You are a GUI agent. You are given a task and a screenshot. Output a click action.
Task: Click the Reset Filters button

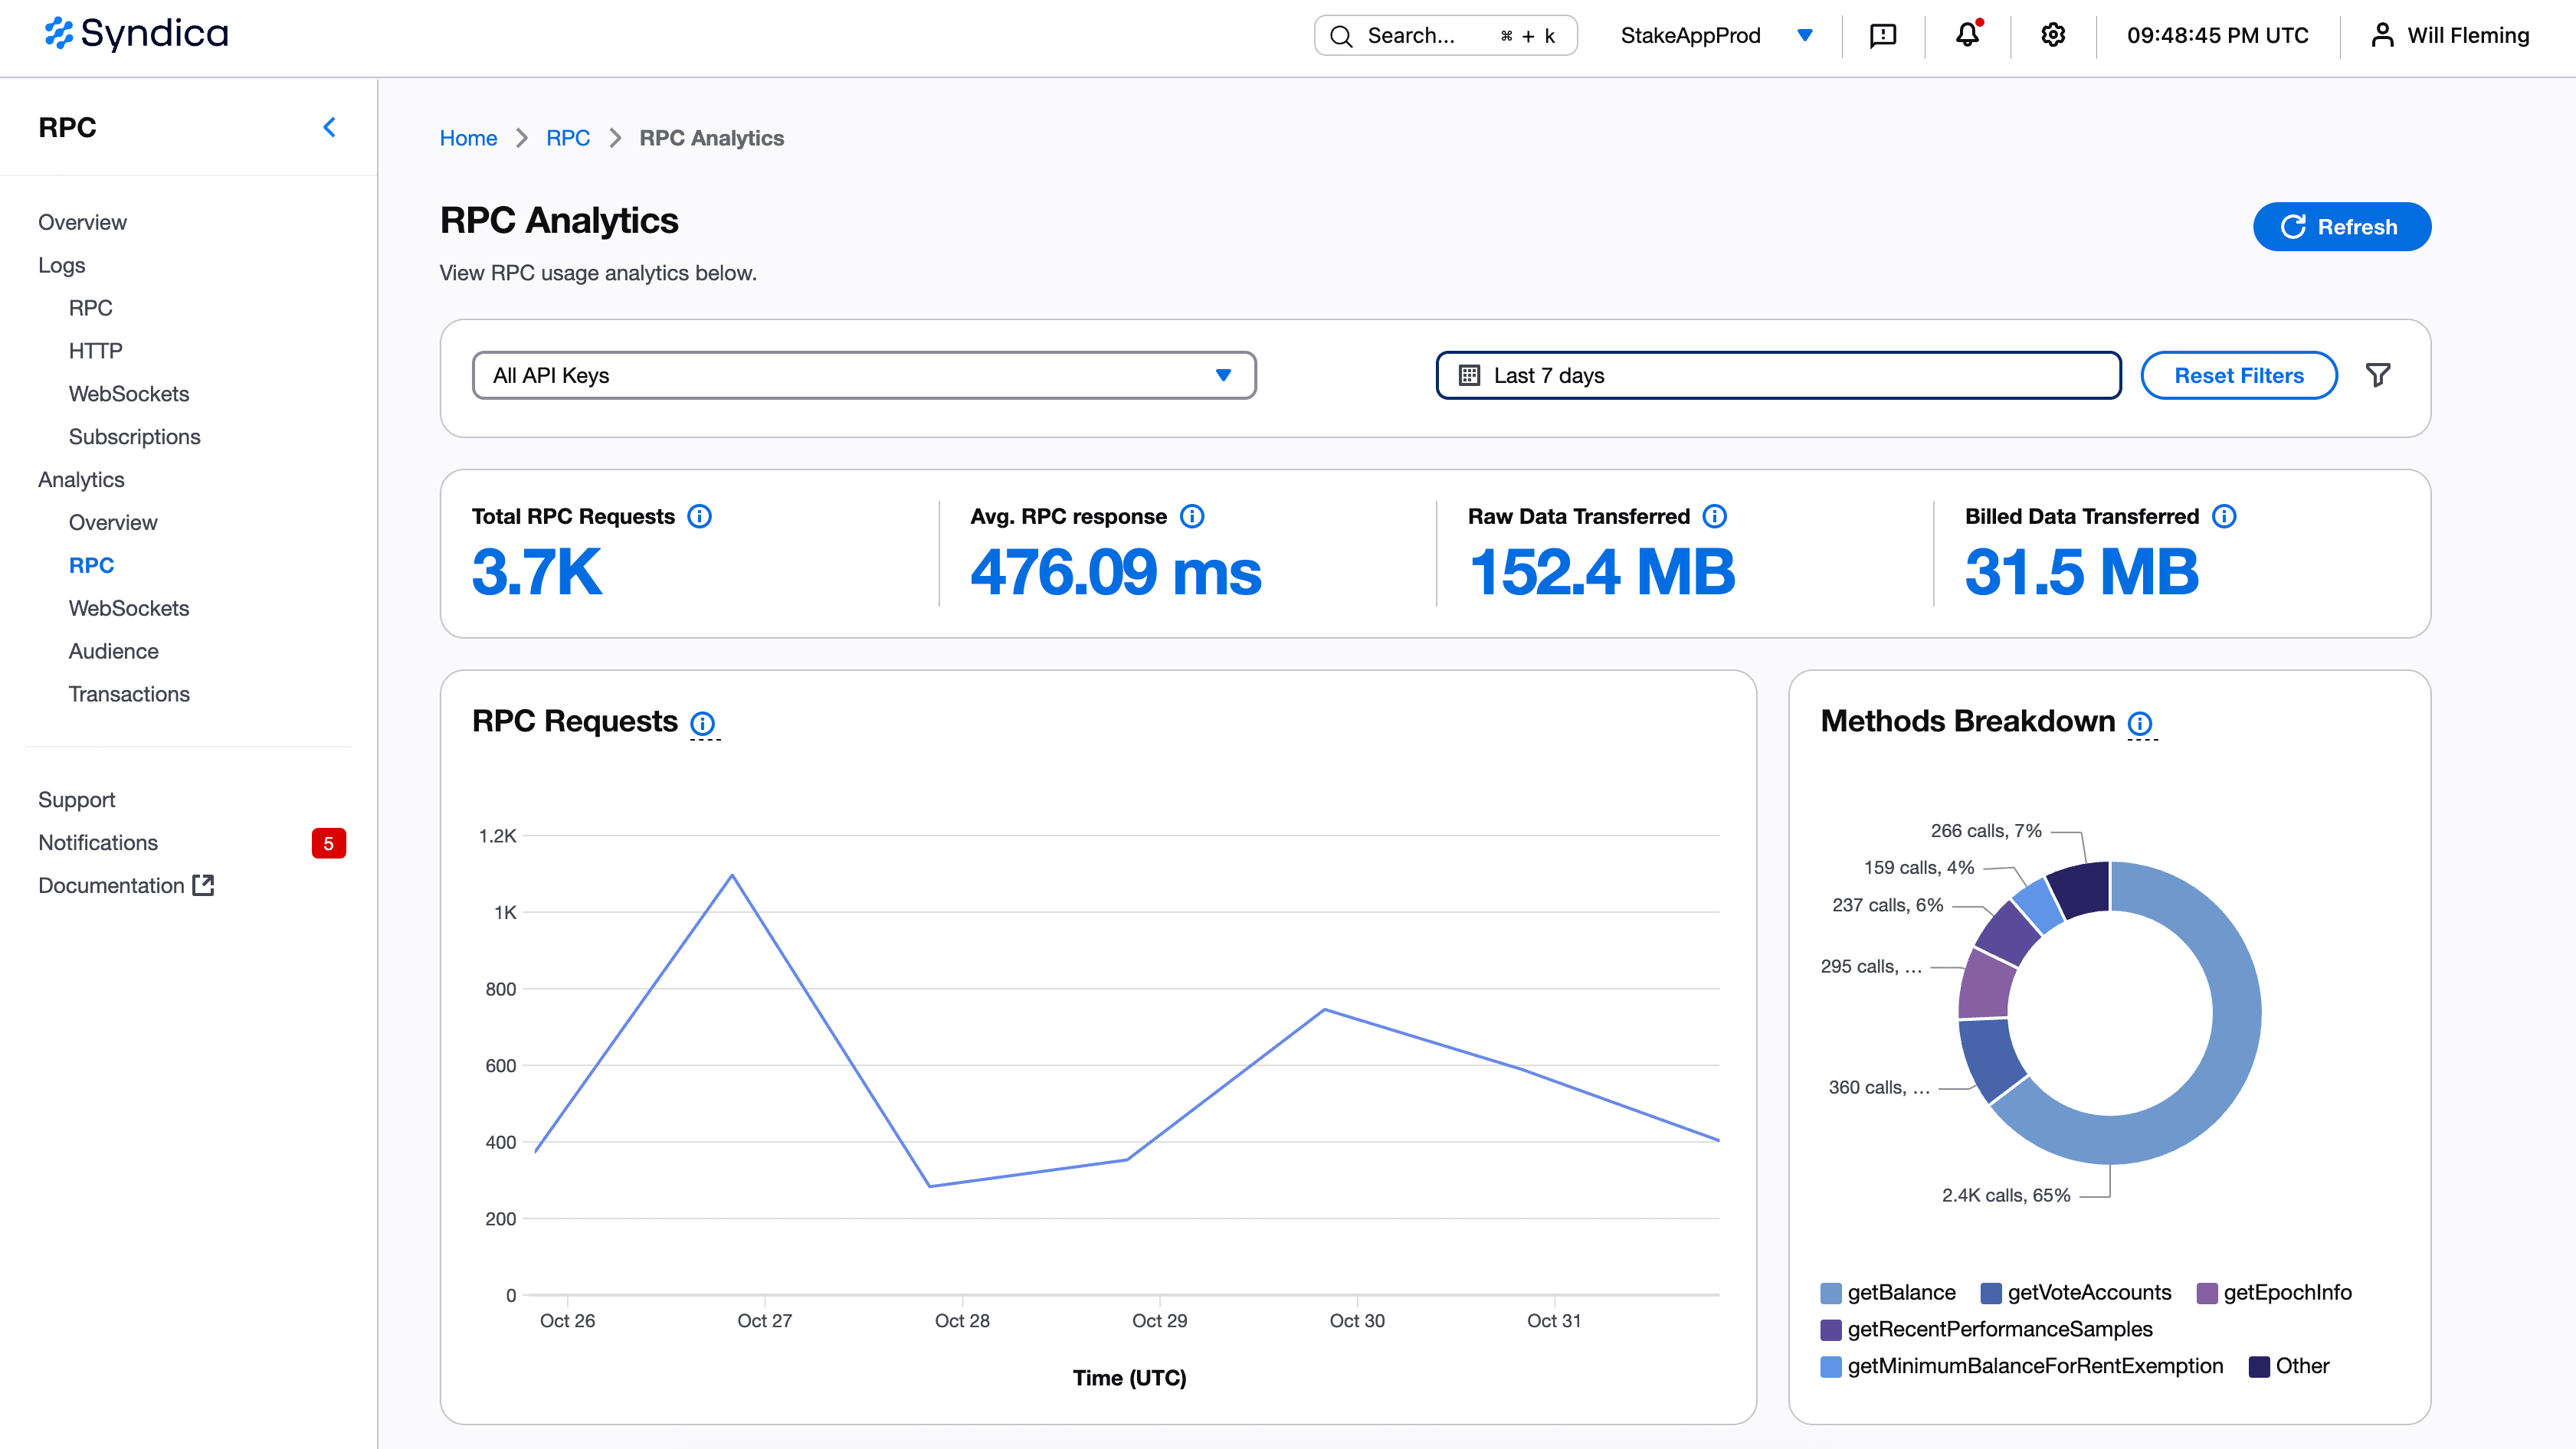(x=2239, y=375)
